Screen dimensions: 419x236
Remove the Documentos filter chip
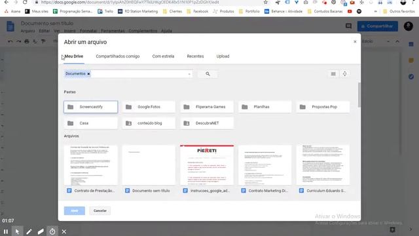point(88,74)
